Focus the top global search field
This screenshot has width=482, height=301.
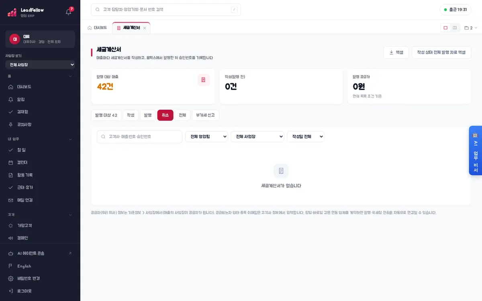click(x=166, y=10)
